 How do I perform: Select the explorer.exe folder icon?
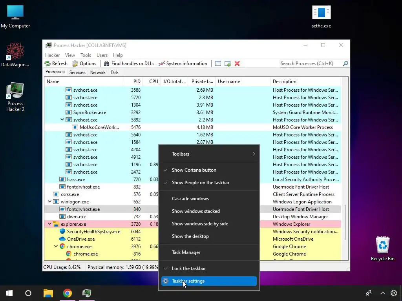[x=56, y=224]
